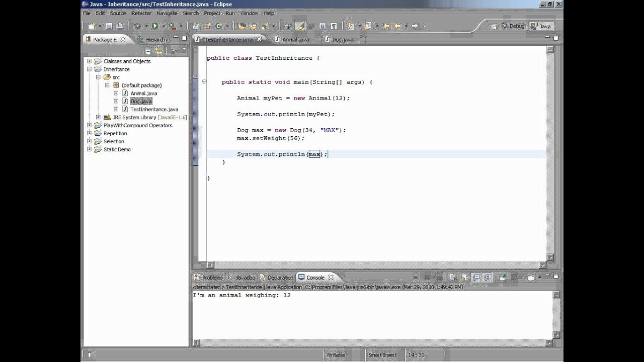This screenshot has width=644, height=362.
Task: Open the File menu
Action: (87, 13)
